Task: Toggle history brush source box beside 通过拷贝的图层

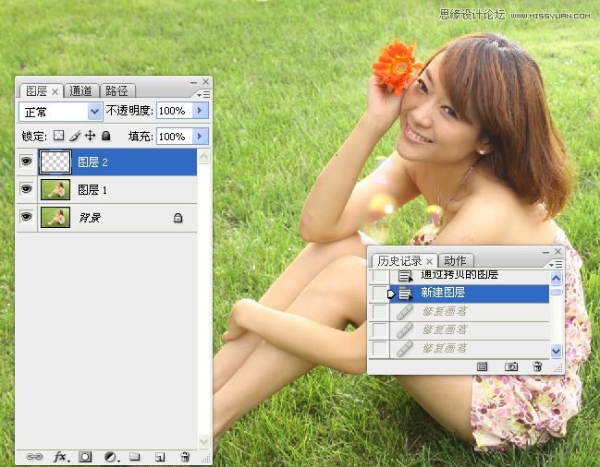Action: (x=379, y=276)
